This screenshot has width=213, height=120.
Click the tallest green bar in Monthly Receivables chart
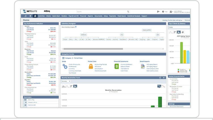pos(160,102)
